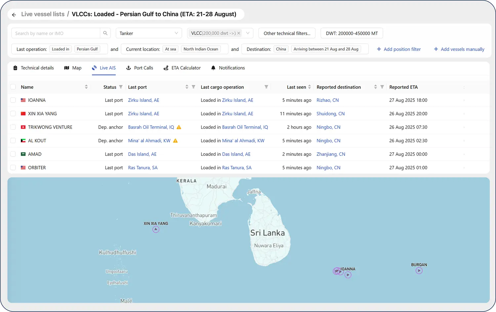The width and height of the screenshot is (496, 312).
Task: Open the Notifications tab
Action: [x=228, y=68]
